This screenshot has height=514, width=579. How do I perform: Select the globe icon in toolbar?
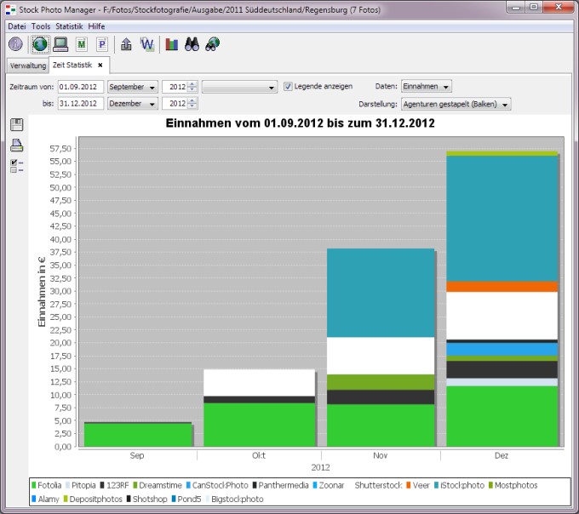[x=40, y=44]
